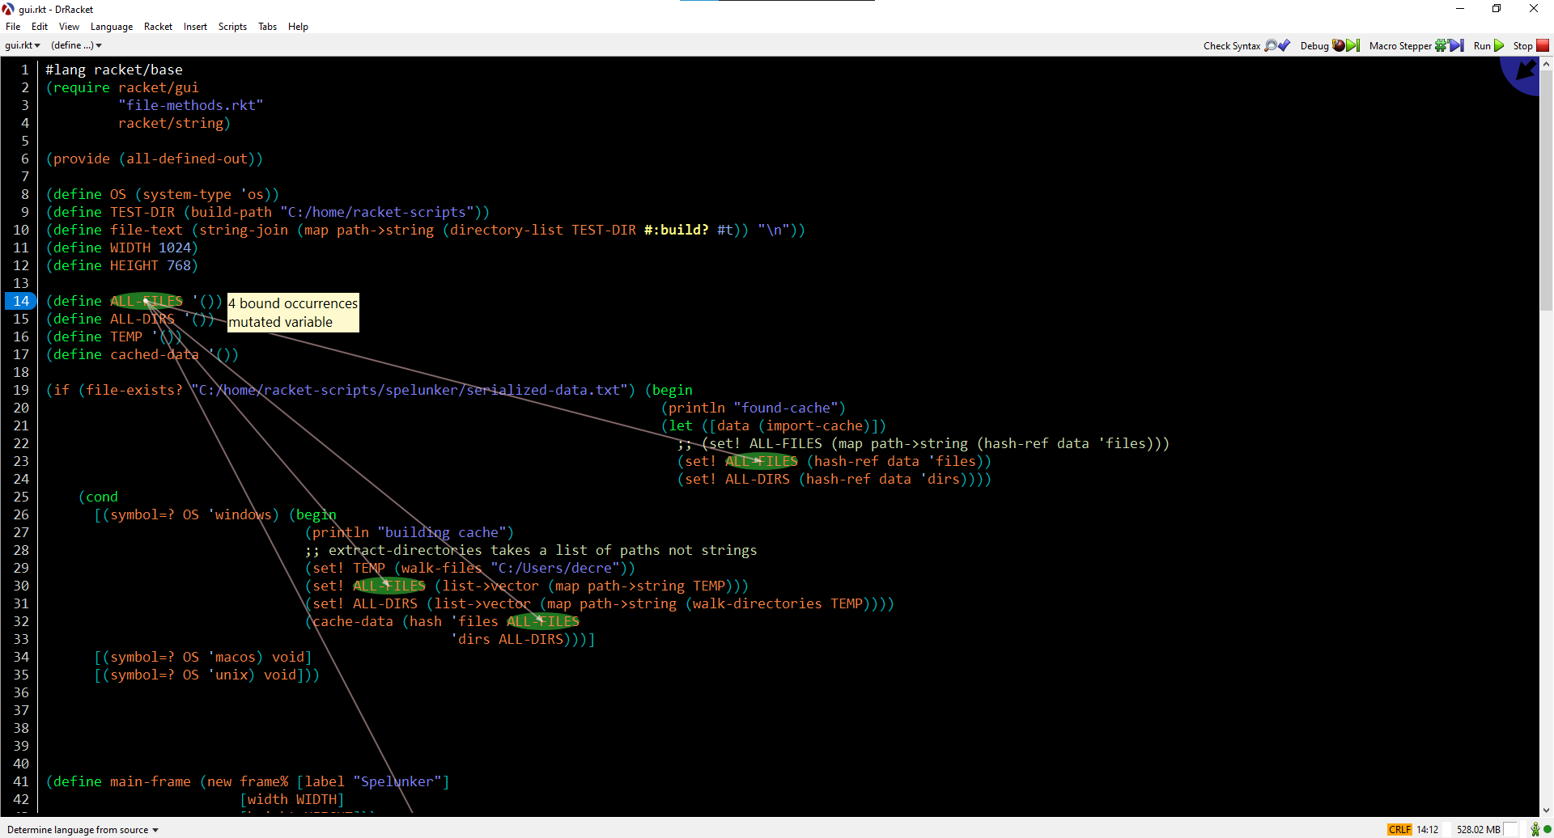
Task: Click the Debug bomb icon
Action: pyautogui.click(x=1339, y=46)
